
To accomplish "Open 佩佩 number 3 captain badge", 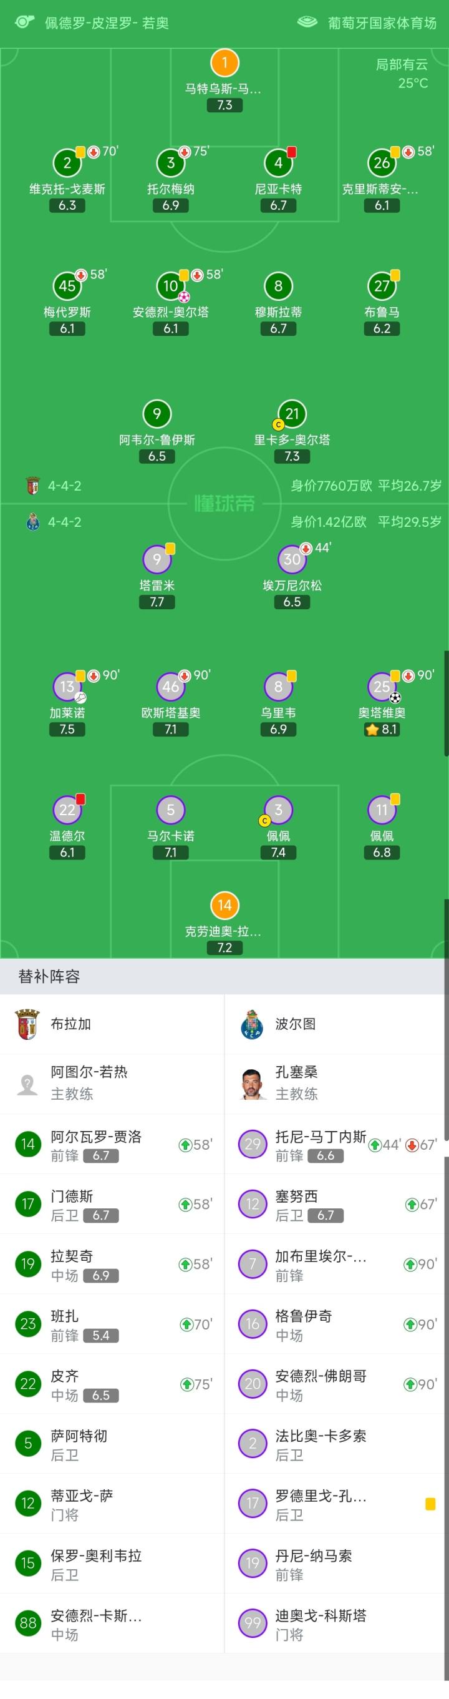I will (278, 810).
